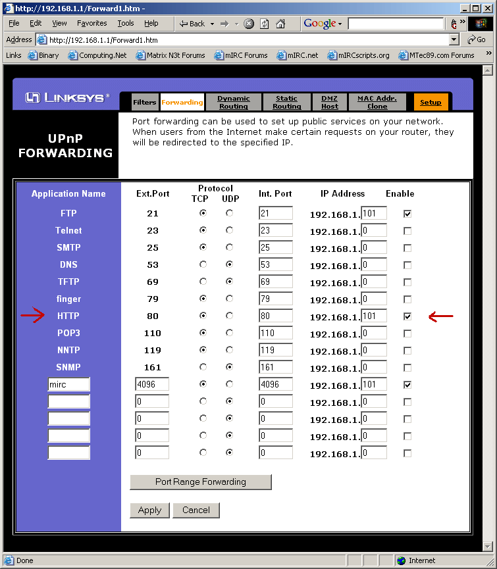The width and height of the screenshot is (497, 569).
Task: Expand the Links bar overflow chevron
Action: [488, 53]
